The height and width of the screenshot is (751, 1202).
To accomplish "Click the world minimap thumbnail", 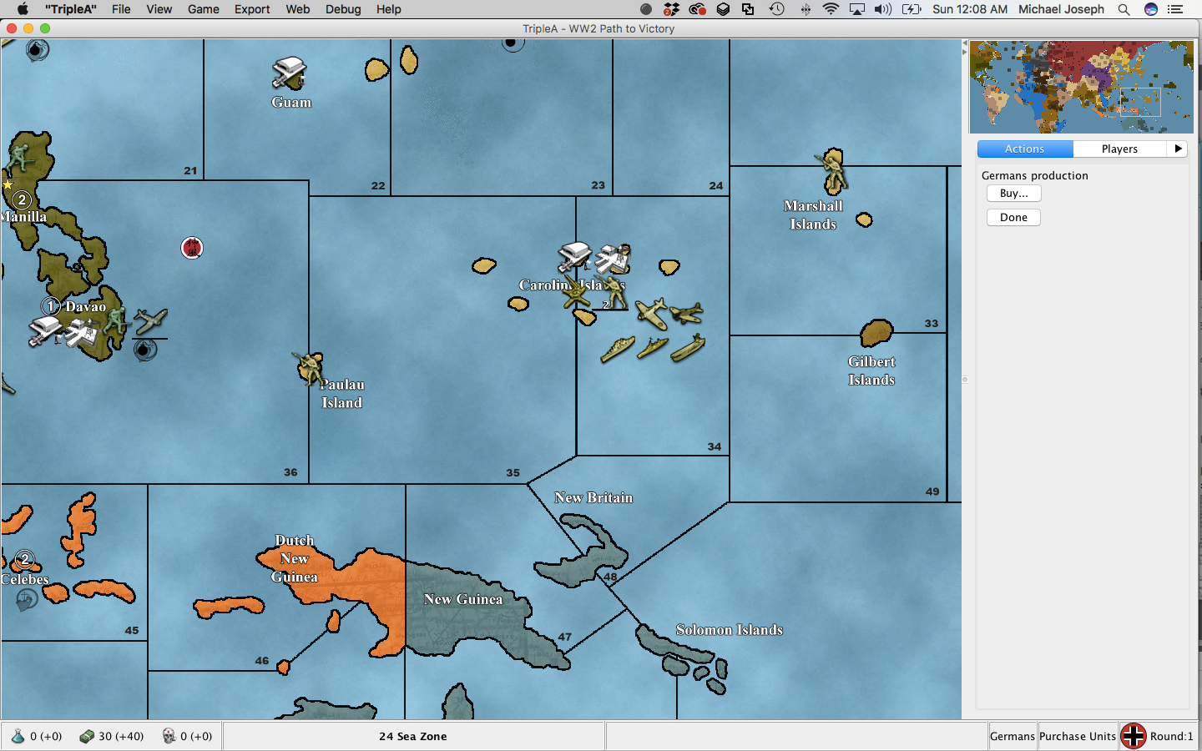I will point(1081,87).
